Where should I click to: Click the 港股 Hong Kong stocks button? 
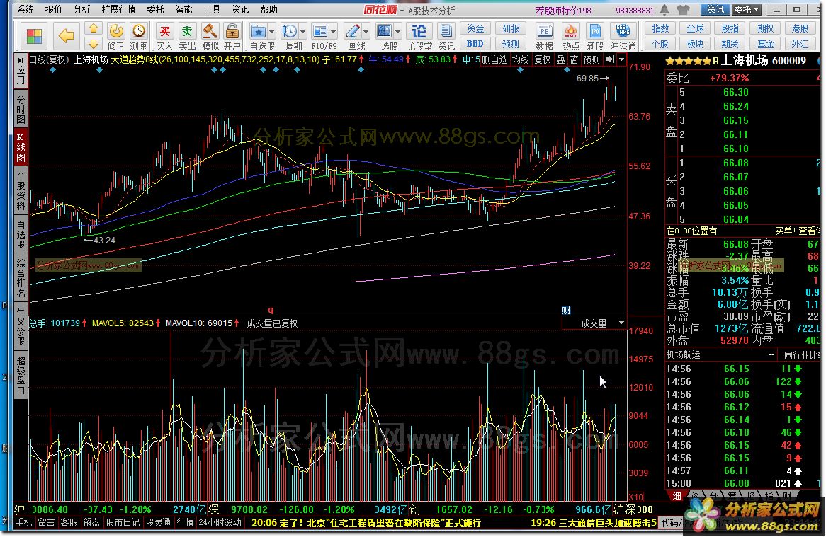(x=800, y=28)
